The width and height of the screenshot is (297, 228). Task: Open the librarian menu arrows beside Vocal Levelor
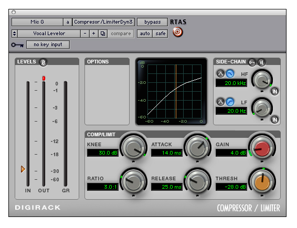[x=14, y=34]
